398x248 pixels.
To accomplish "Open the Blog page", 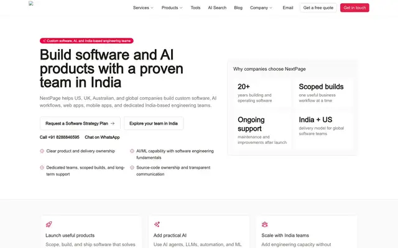I will (x=238, y=8).
